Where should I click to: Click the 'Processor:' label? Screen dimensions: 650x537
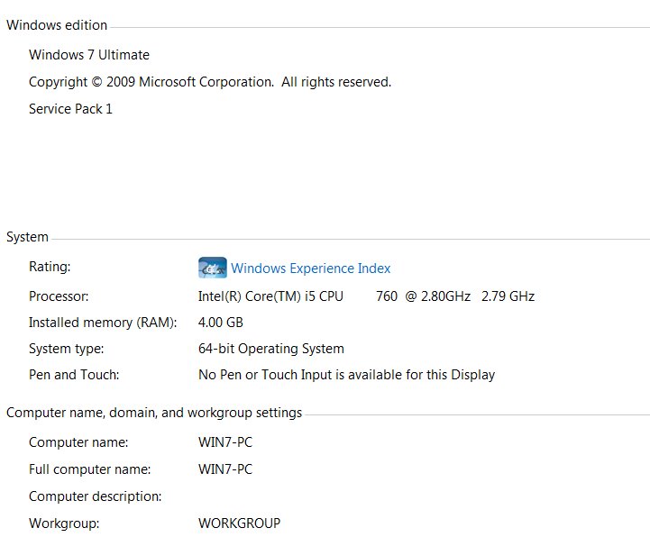[59, 296]
